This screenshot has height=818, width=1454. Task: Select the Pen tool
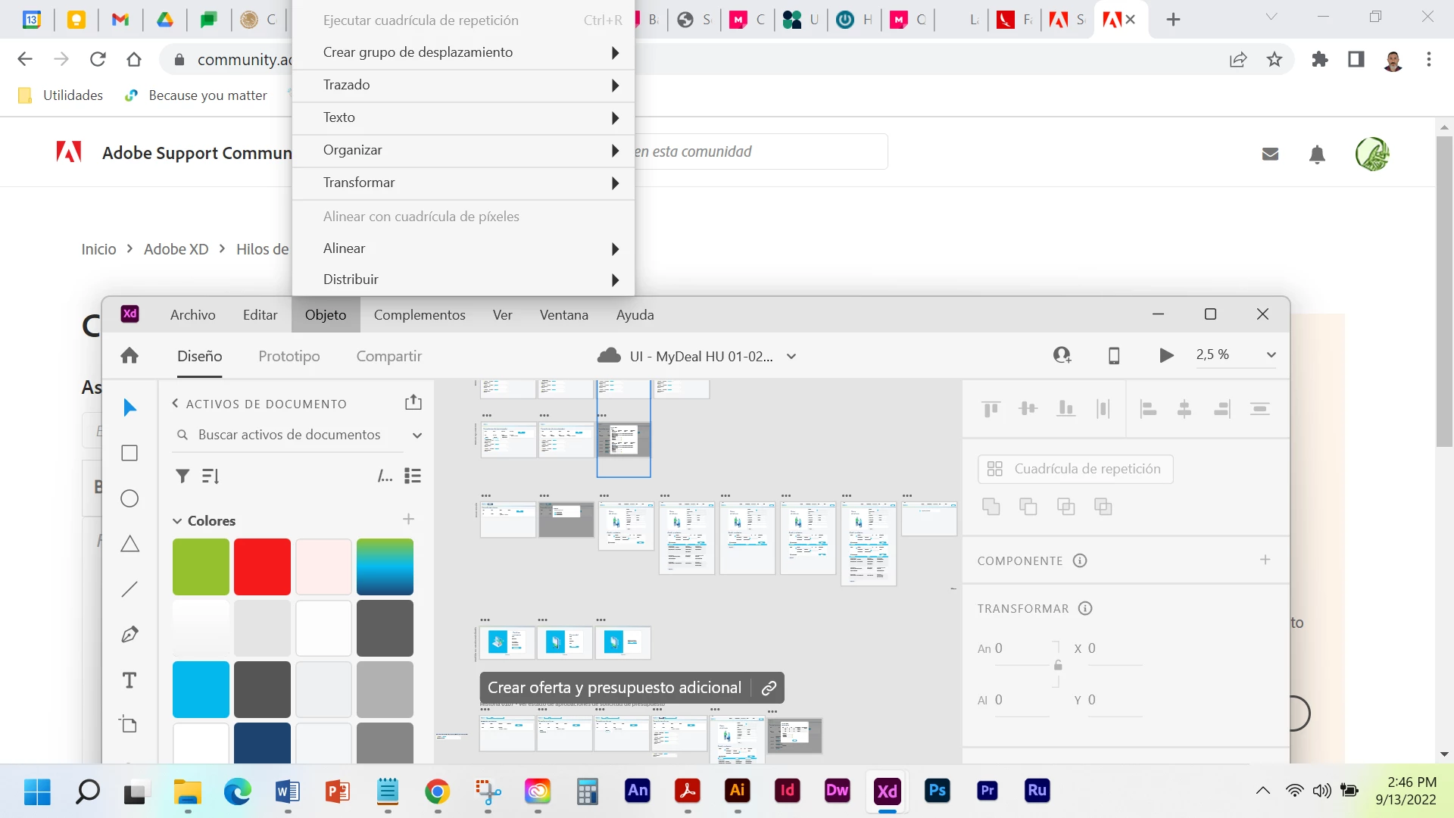129,635
